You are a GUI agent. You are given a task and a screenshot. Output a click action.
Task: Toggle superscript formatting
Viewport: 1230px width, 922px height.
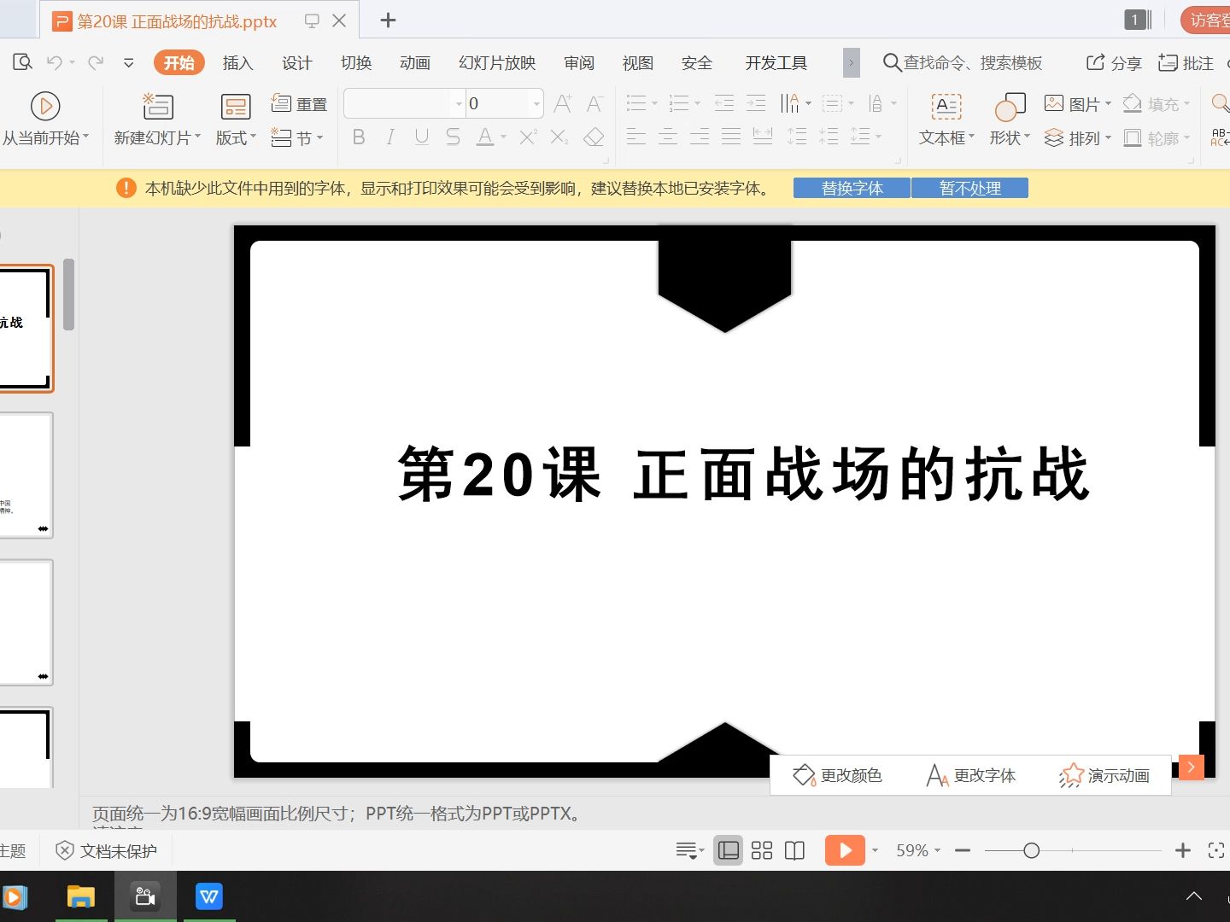click(x=528, y=137)
